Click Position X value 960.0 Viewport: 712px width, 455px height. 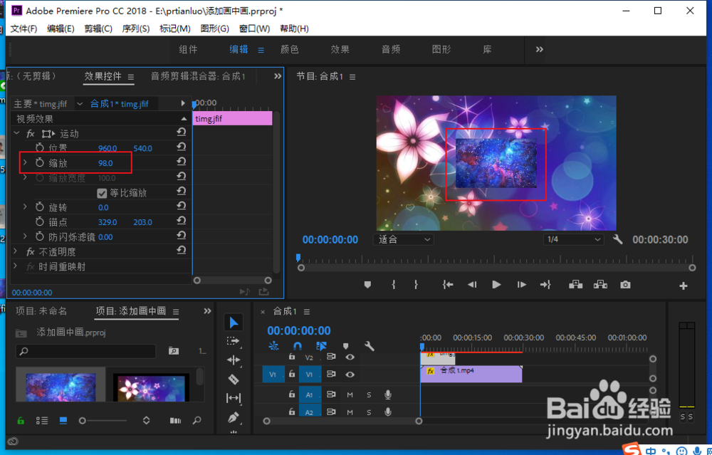[x=108, y=148]
